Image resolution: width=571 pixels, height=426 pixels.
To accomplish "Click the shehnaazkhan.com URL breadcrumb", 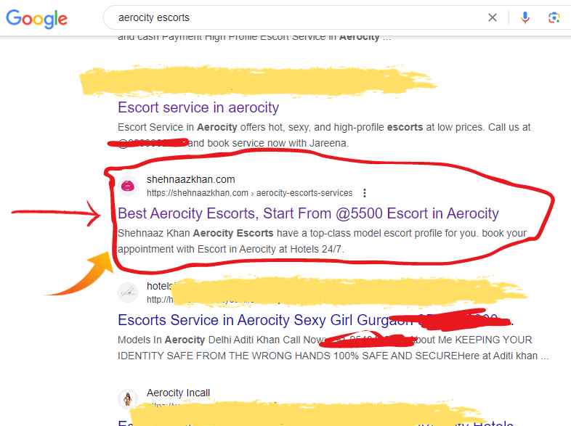I will (248, 193).
